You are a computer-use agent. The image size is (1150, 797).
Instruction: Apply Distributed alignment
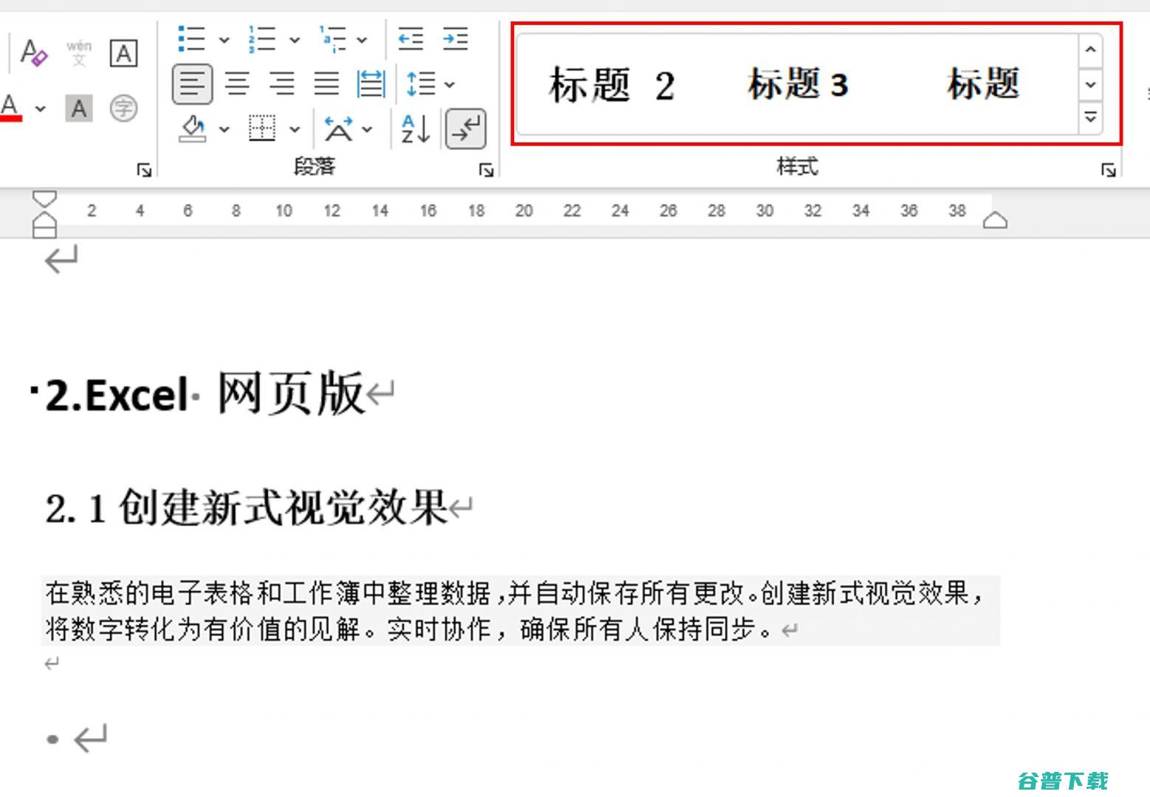tap(371, 83)
